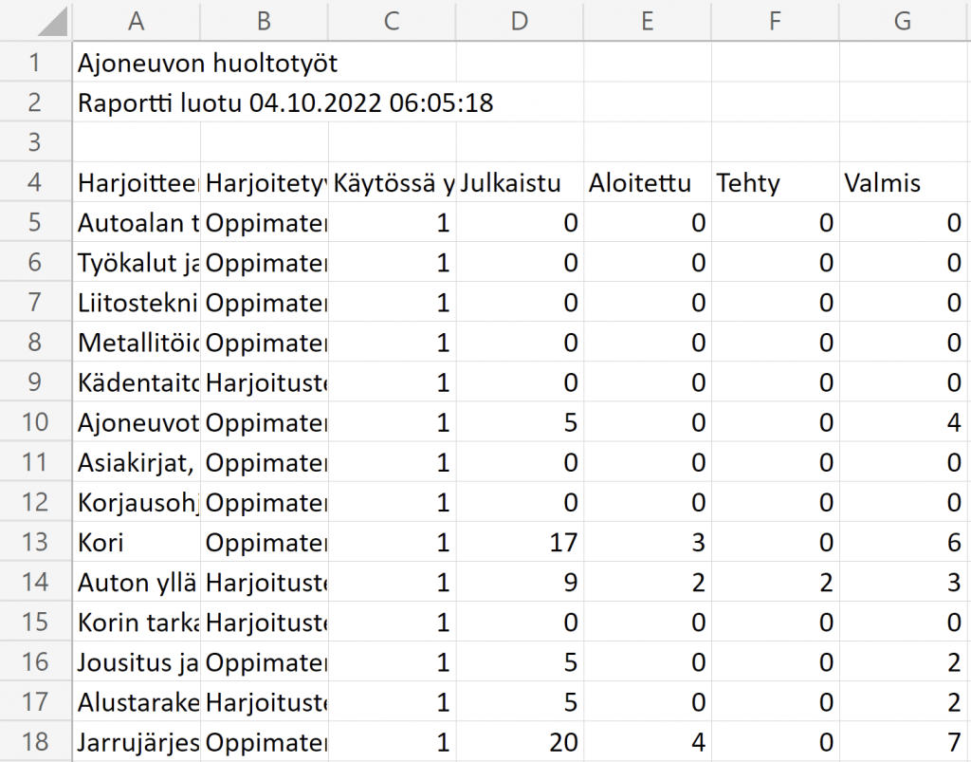
Task: Click the cell containing 'Ajoneuvon huoltotyöt'
Action: (137, 63)
